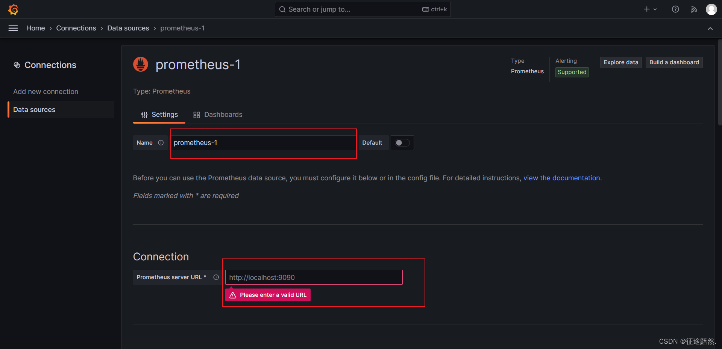Click the warning triangle in URL error
Image resolution: width=722 pixels, height=349 pixels.
pyautogui.click(x=233, y=295)
